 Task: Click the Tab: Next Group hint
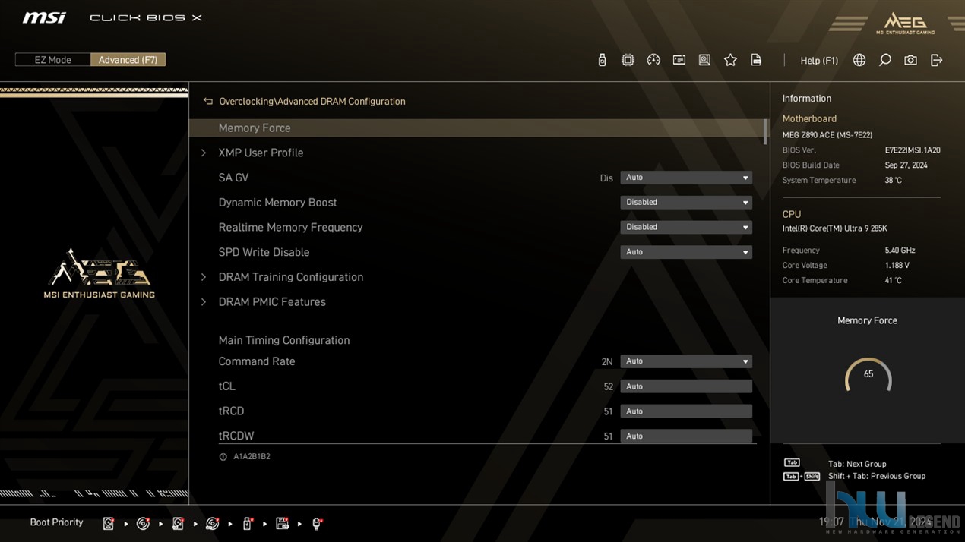857,464
